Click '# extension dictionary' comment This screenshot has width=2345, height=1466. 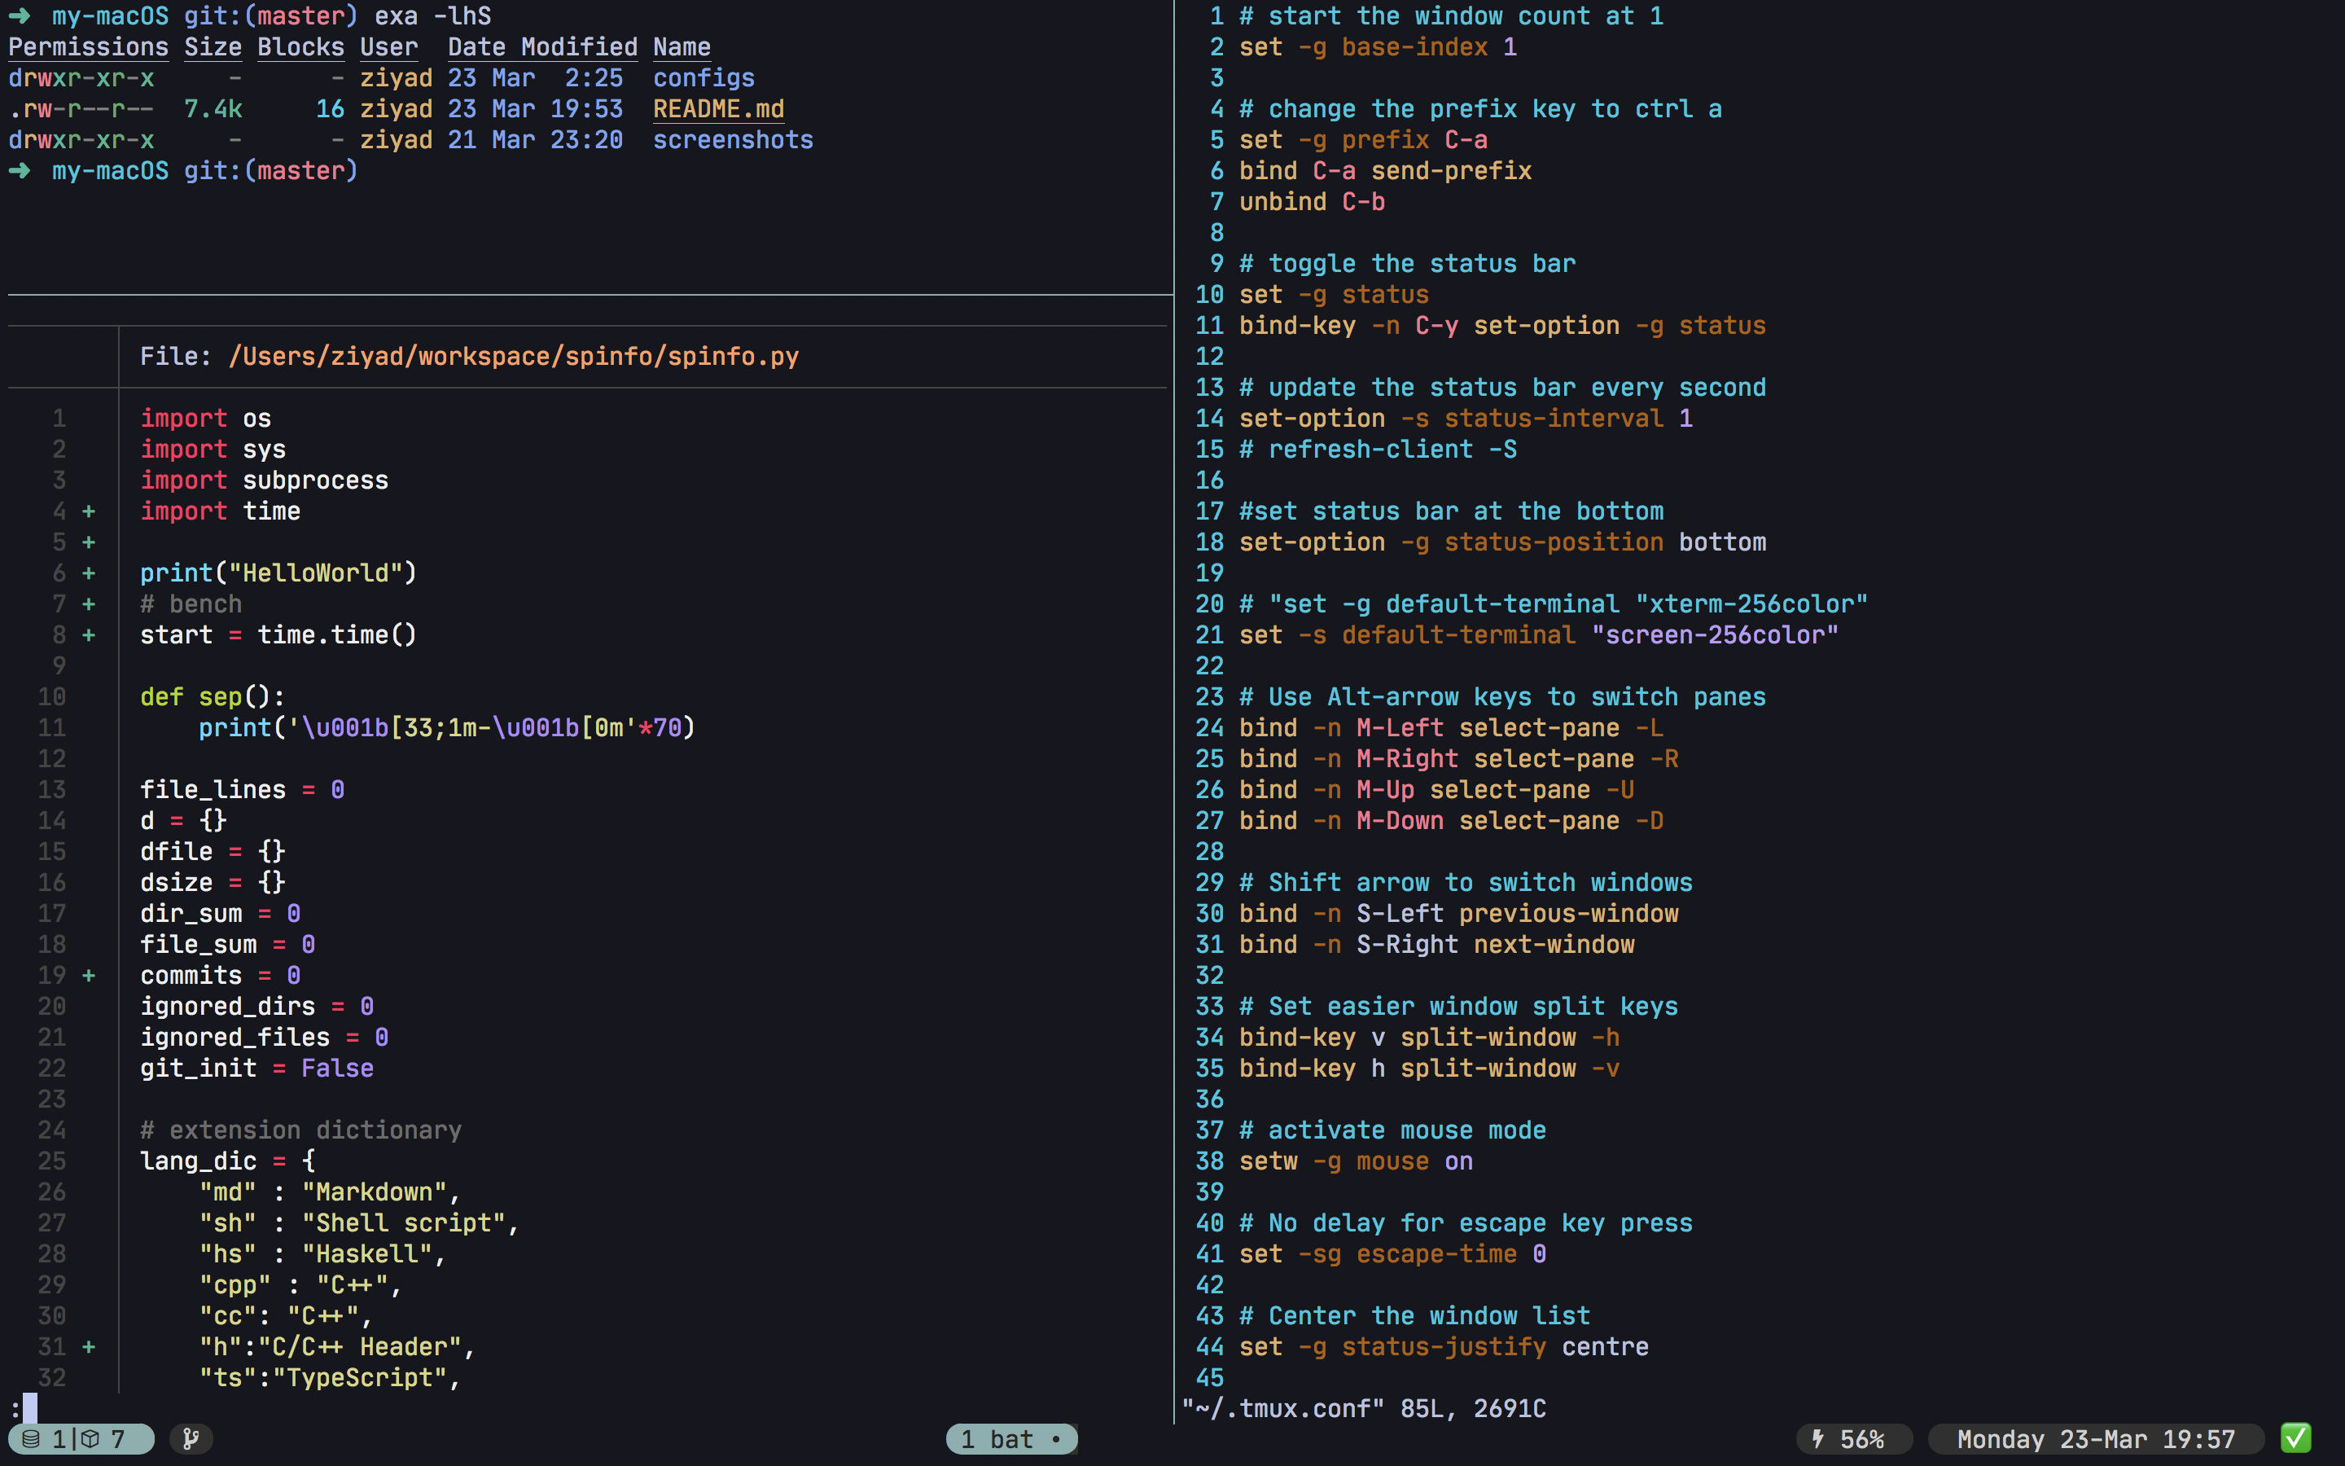click(300, 1130)
